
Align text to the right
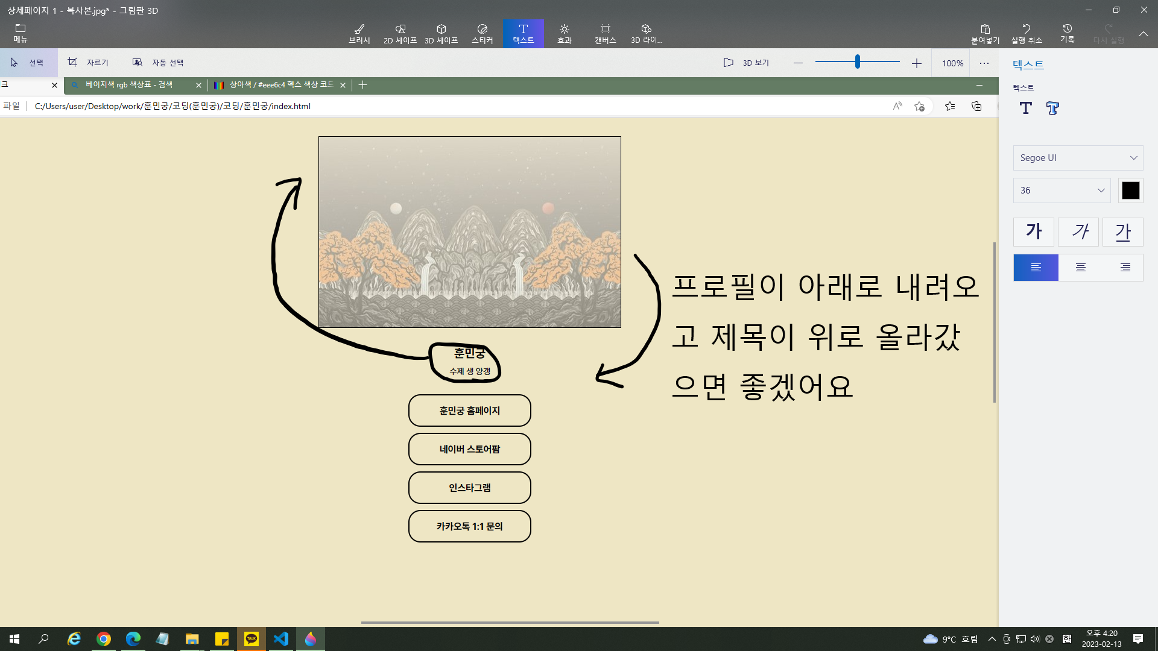click(1125, 268)
